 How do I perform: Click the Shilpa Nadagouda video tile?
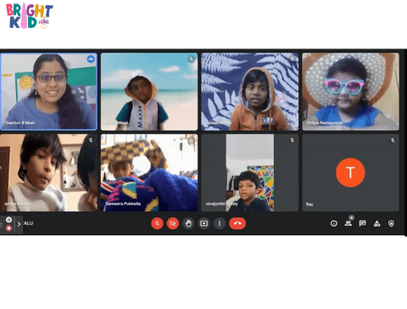[x=350, y=92]
